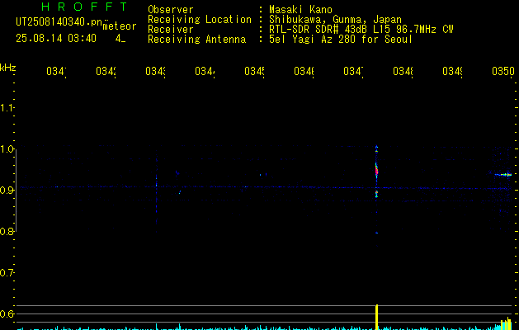519x330 pixels.
Task: Click the 0.6 kHz frequency axis label
Action: coord(7,313)
